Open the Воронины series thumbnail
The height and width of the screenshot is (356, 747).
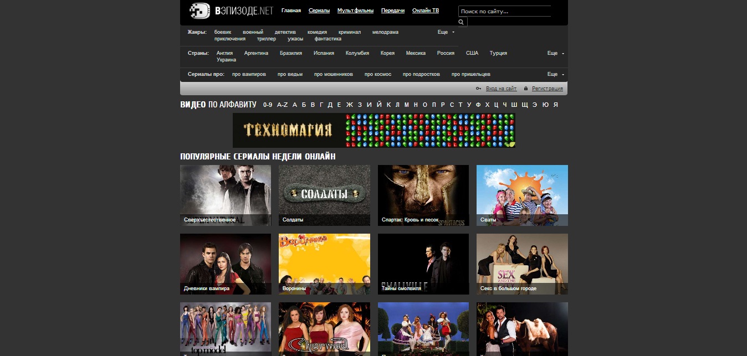pyautogui.click(x=324, y=264)
